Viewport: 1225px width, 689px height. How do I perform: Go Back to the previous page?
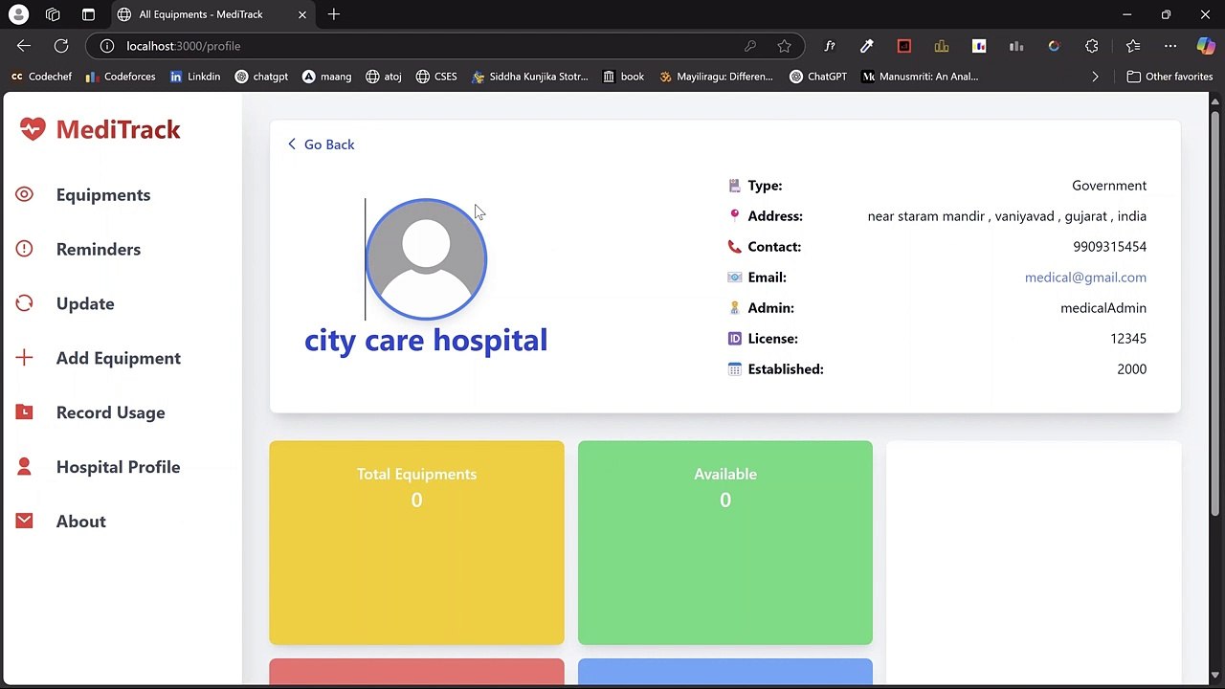click(x=321, y=144)
